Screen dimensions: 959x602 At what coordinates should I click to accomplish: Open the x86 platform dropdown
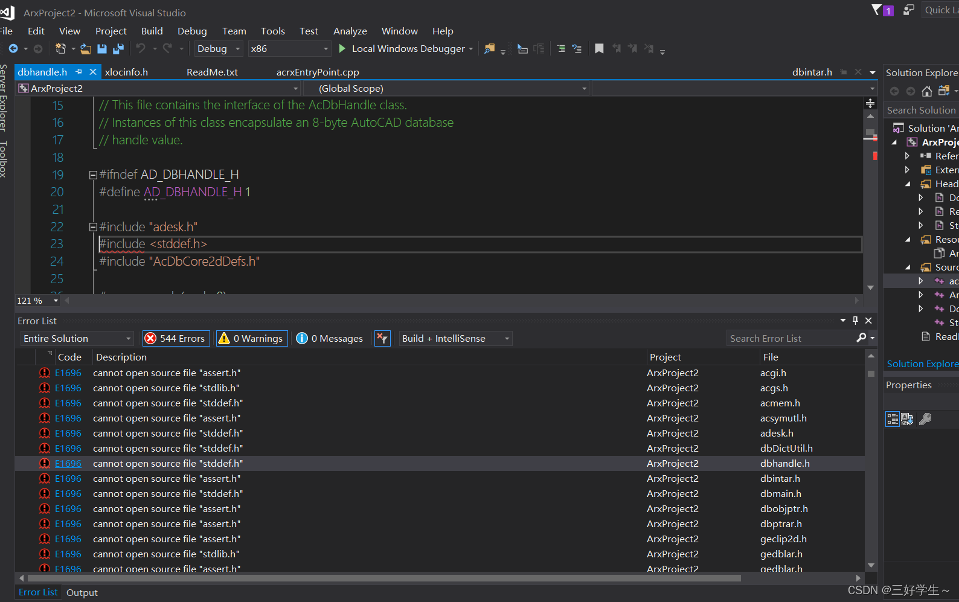click(289, 49)
